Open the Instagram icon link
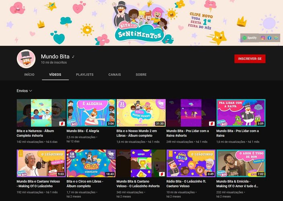The height and width of the screenshot is (201, 283). (263, 38)
